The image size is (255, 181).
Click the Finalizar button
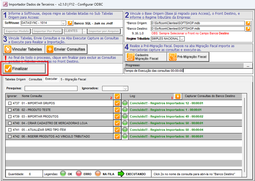(x=24, y=69)
